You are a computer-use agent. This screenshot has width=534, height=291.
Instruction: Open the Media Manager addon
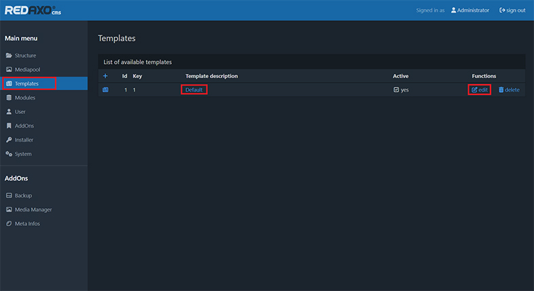pyautogui.click(x=33, y=210)
